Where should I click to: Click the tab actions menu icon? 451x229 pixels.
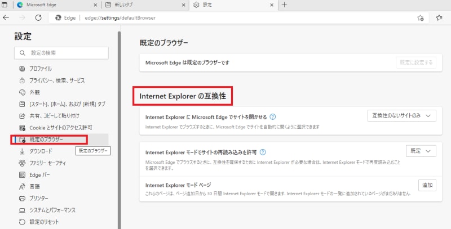coord(5,5)
